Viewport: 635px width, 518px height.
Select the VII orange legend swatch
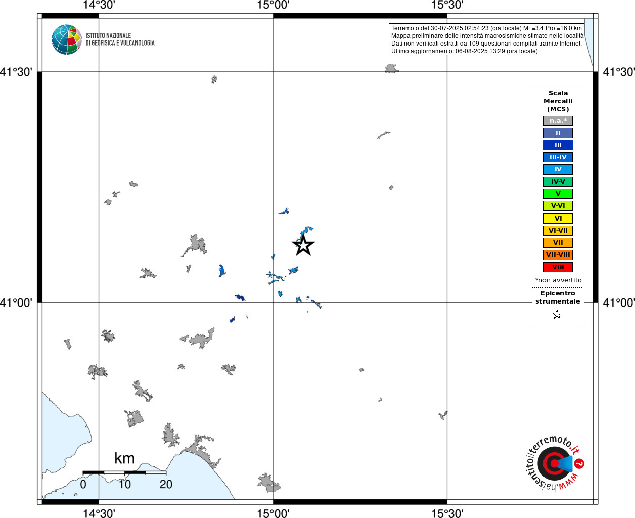(x=558, y=243)
